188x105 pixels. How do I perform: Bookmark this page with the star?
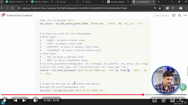[160, 8]
